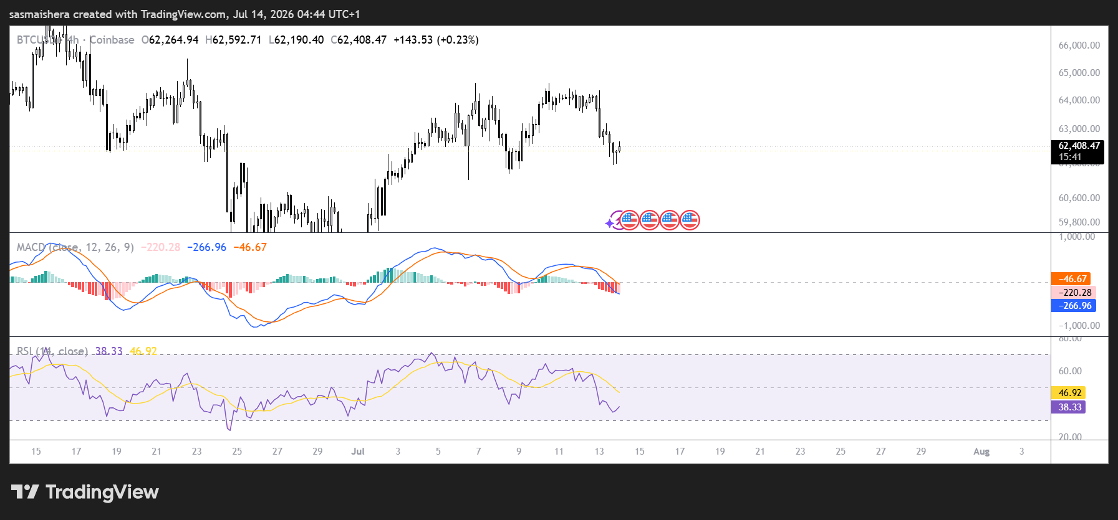Image resolution: width=1118 pixels, height=520 pixels.
Task: Click the orange -46.67 label on MACD scale
Action: click(1071, 279)
